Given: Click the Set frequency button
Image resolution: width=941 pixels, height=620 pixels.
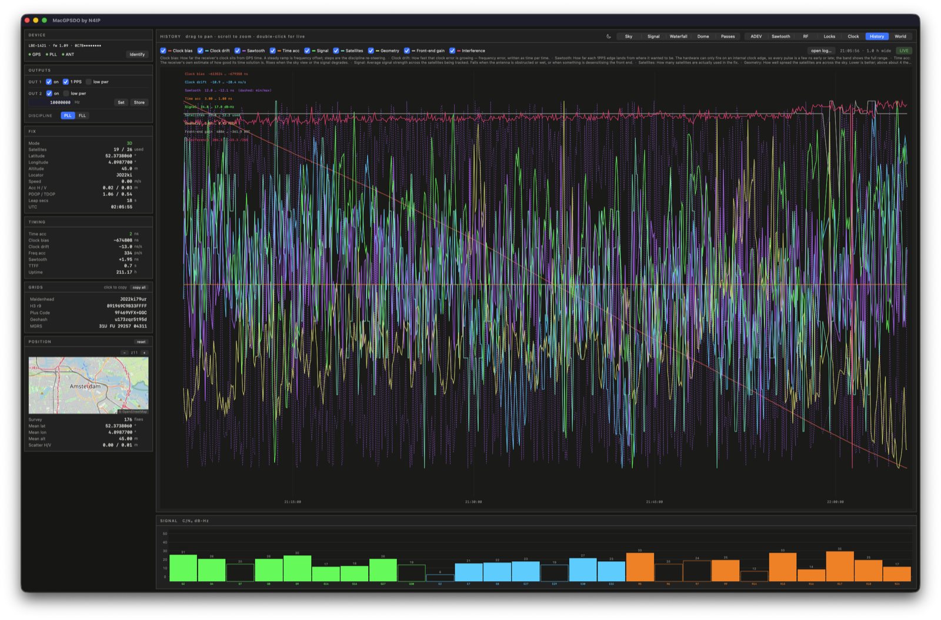Looking at the screenshot, I should [x=121, y=102].
